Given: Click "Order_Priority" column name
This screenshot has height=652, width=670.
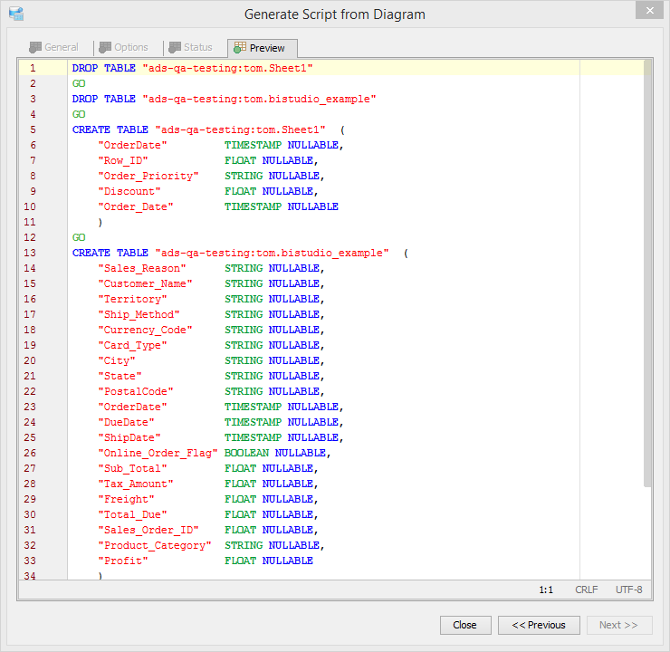Looking at the screenshot, I should [148, 176].
